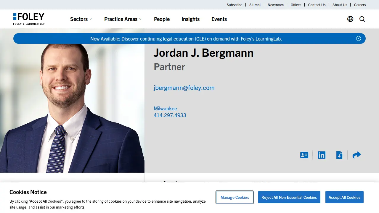Image resolution: width=379 pixels, height=213 pixels.
Task: Click the share arrow icon
Action: pos(357,155)
